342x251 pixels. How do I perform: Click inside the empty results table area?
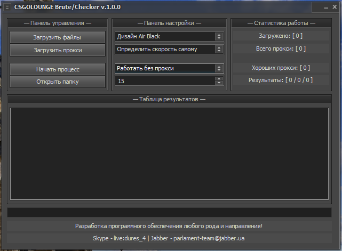coord(169,153)
